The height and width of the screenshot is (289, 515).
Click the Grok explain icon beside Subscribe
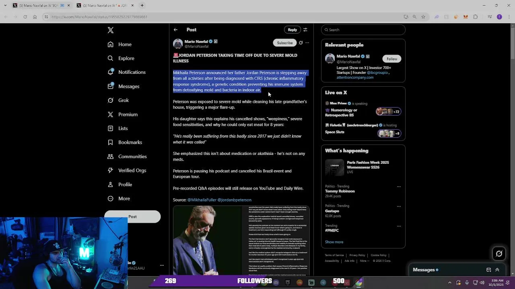coord(301,43)
